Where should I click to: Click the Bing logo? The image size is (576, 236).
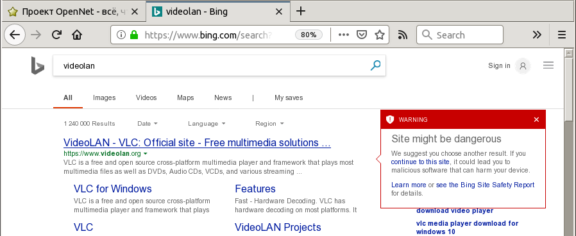(37, 65)
